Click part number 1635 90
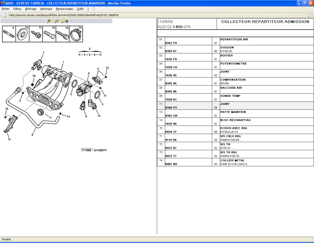 click(171, 124)
